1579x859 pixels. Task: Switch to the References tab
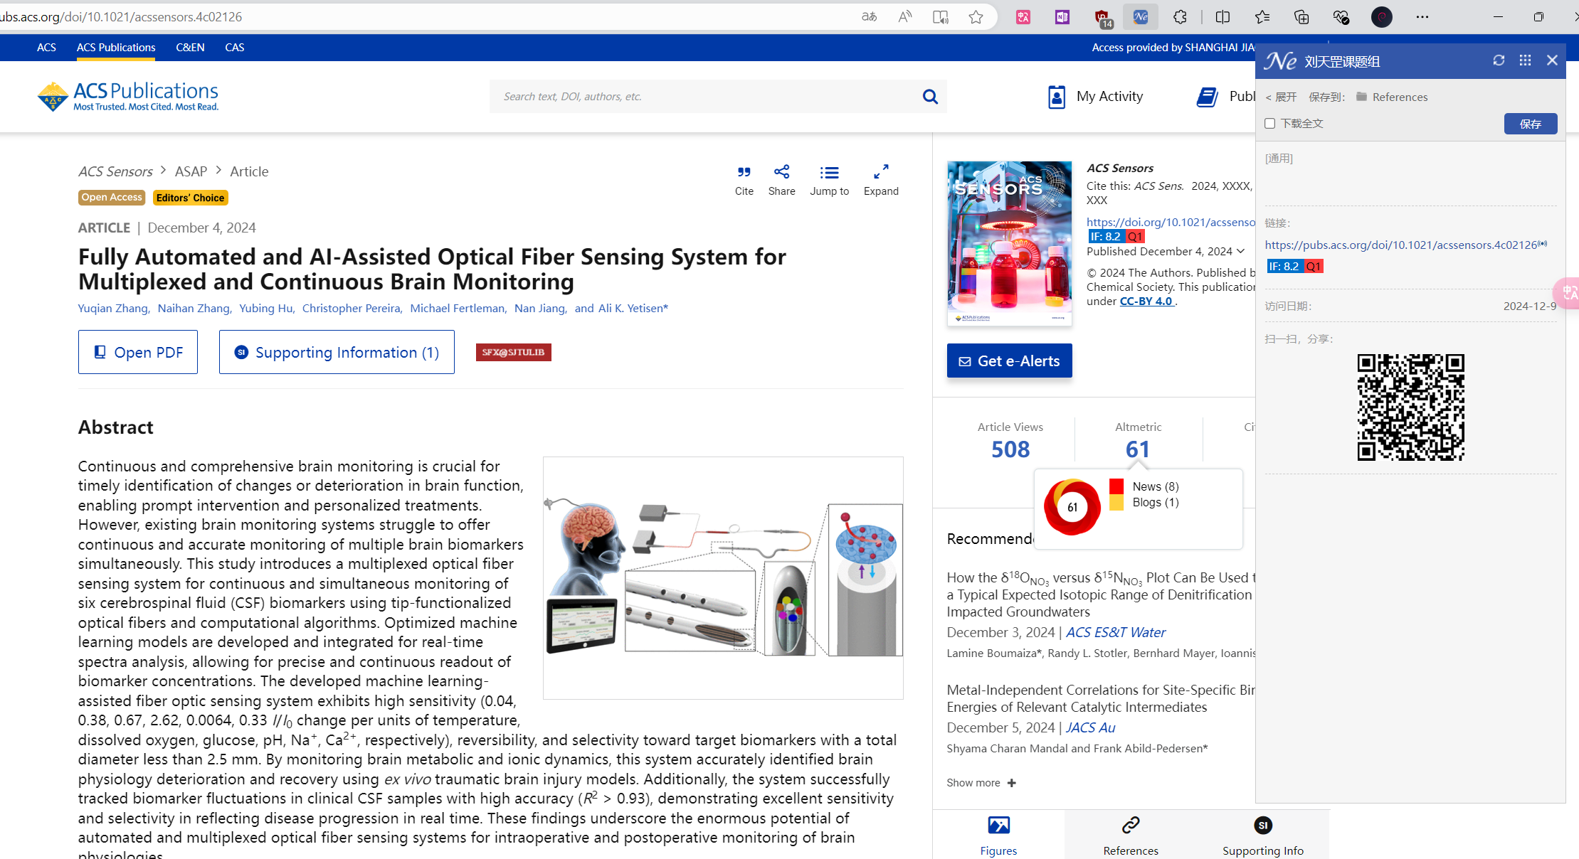pos(1131,836)
